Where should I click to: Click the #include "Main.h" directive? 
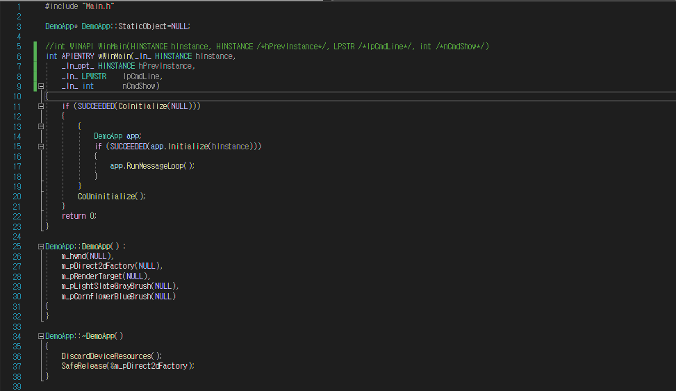point(79,6)
